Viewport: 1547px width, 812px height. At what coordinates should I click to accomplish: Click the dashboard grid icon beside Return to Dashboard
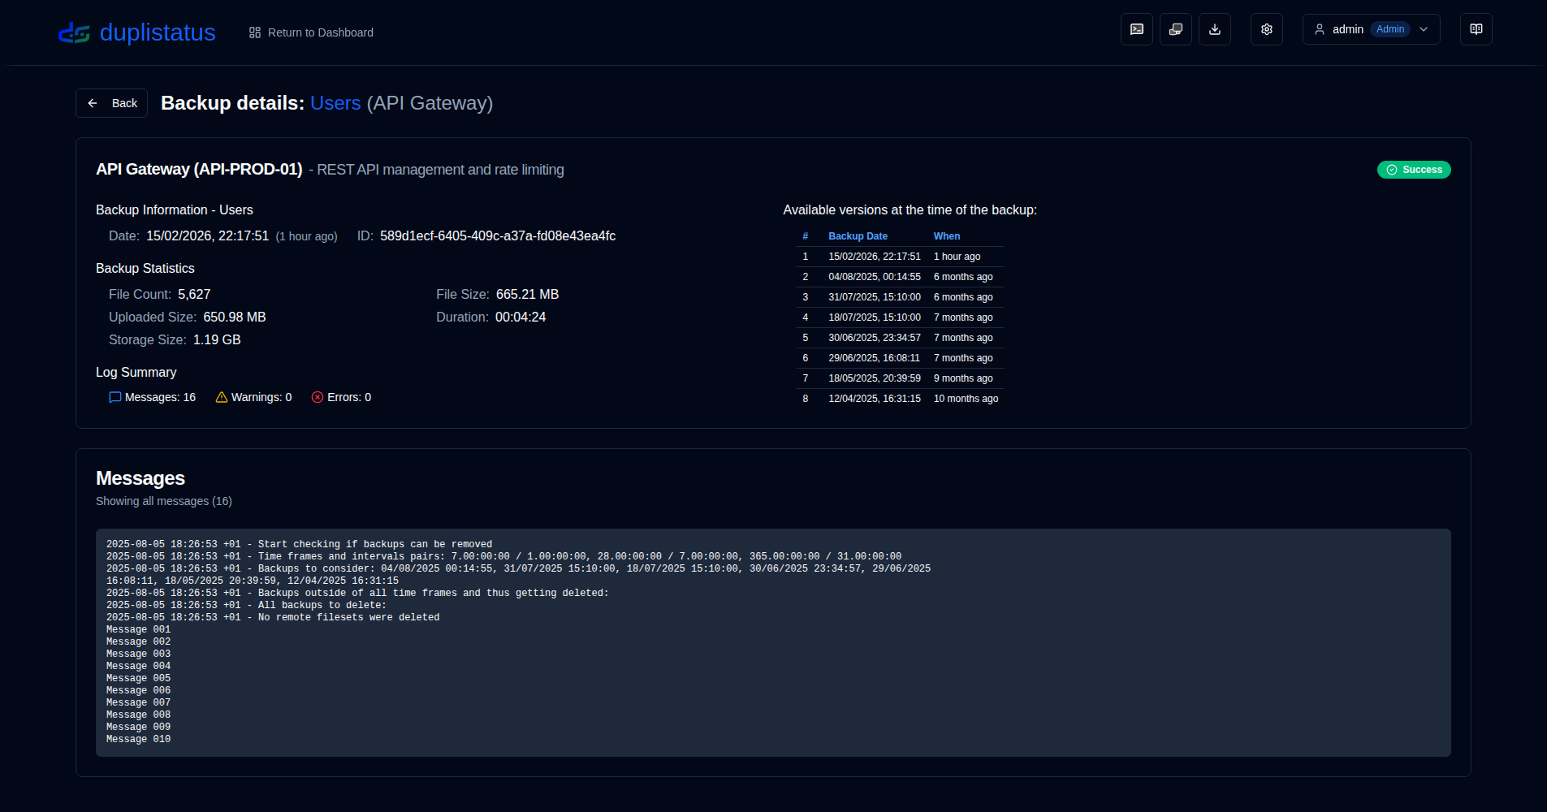(x=254, y=32)
